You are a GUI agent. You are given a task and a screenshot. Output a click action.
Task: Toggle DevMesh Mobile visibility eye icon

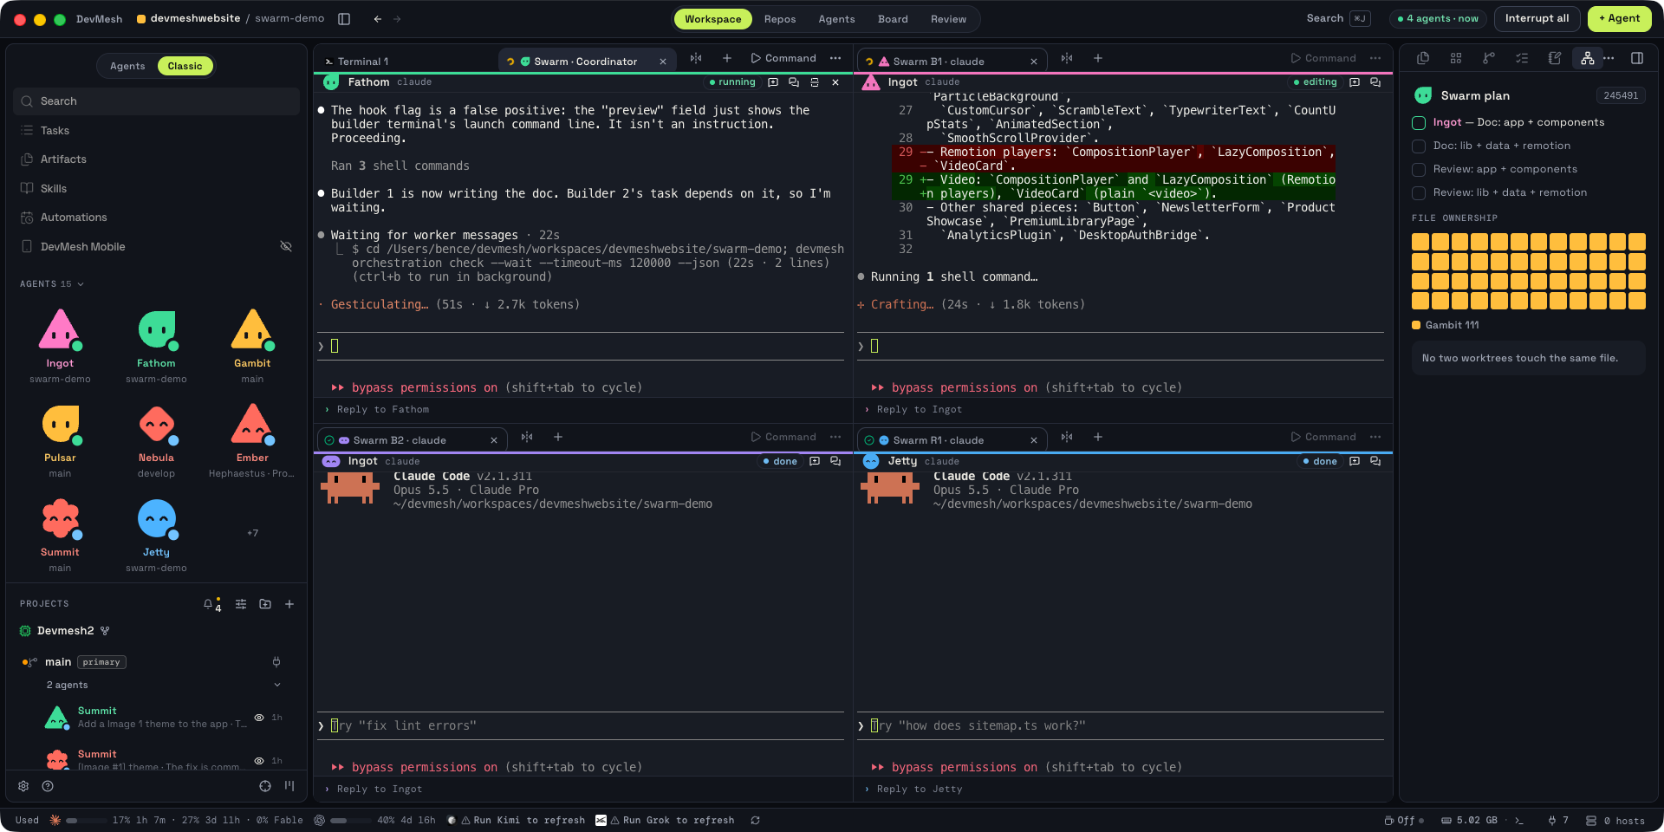point(286,247)
